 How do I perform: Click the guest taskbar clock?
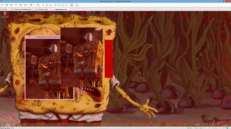click(225, 125)
